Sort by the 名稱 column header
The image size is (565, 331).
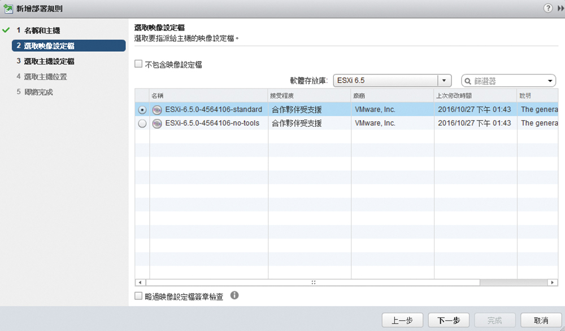point(208,96)
